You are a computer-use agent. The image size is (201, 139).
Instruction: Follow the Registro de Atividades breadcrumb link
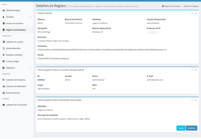click(x=172, y=6)
